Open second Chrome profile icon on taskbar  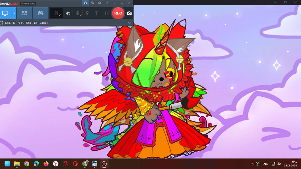coord(85,164)
